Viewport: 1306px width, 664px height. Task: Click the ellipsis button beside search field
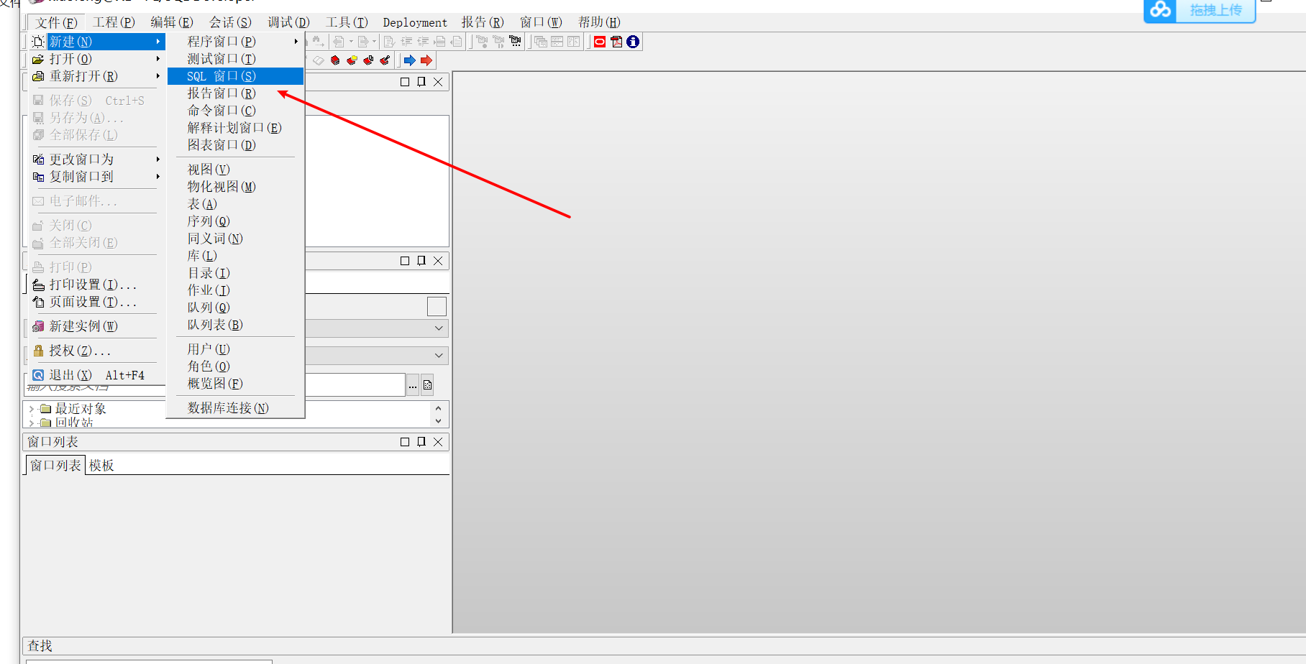(413, 385)
